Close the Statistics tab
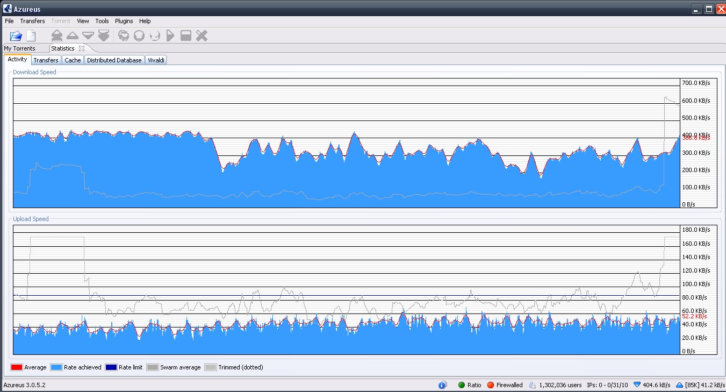726x392 pixels. pyautogui.click(x=82, y=48)
